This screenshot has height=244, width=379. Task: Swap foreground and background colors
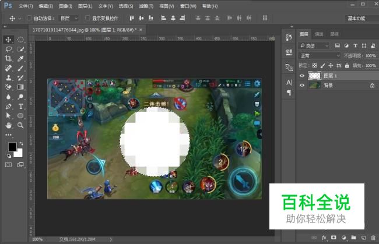pyautogui.click(x=21, y=144)
